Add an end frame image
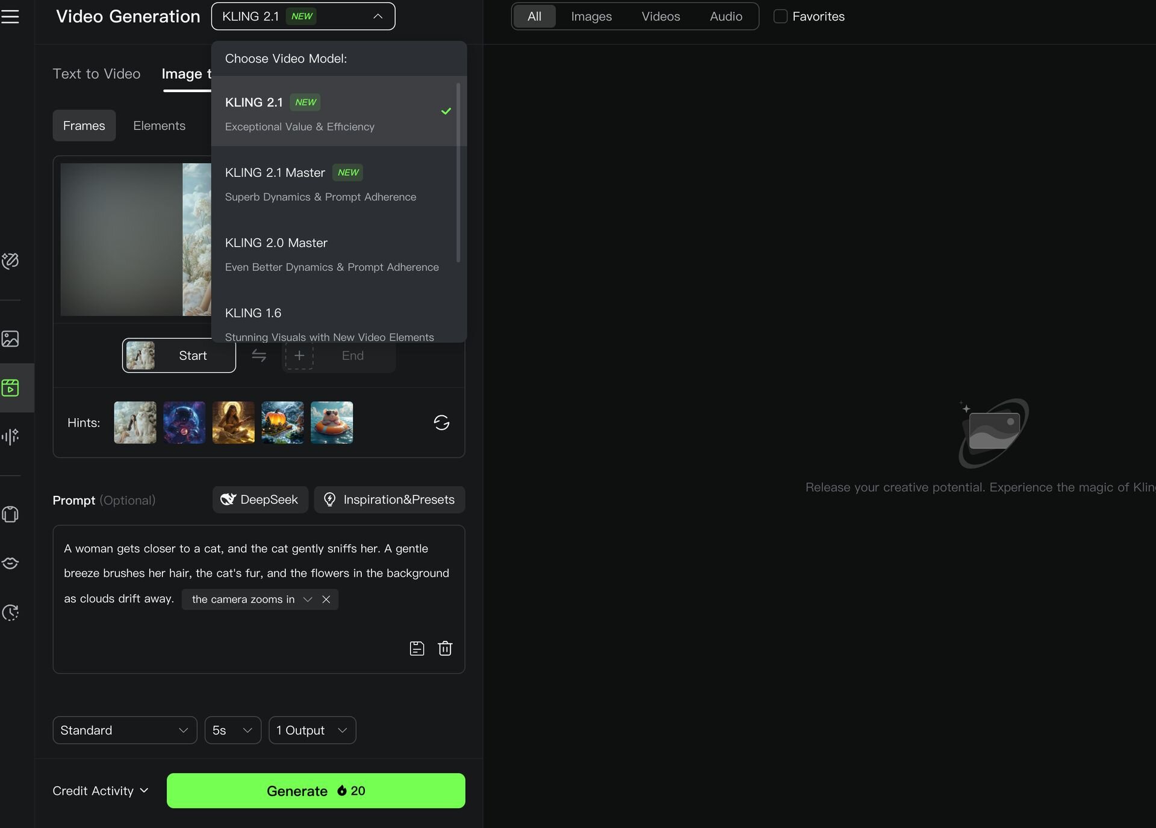 coord(299,356)
